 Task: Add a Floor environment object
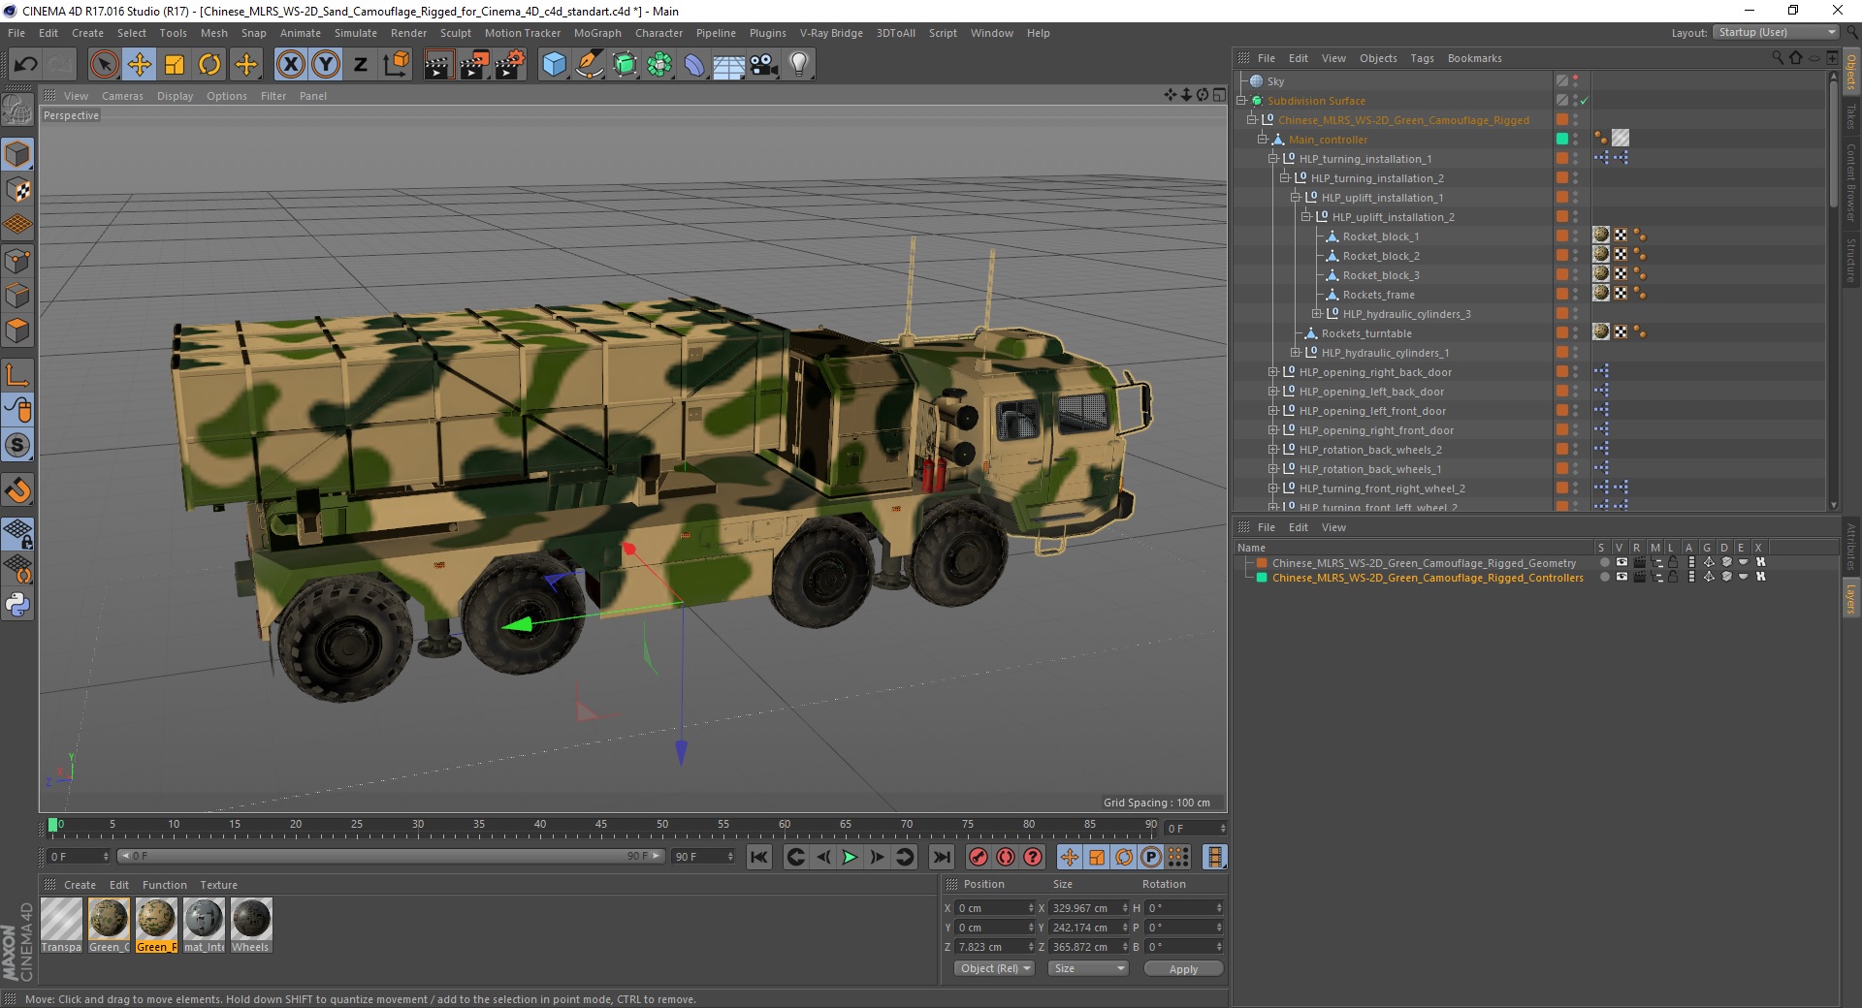(x=728, y=65)
